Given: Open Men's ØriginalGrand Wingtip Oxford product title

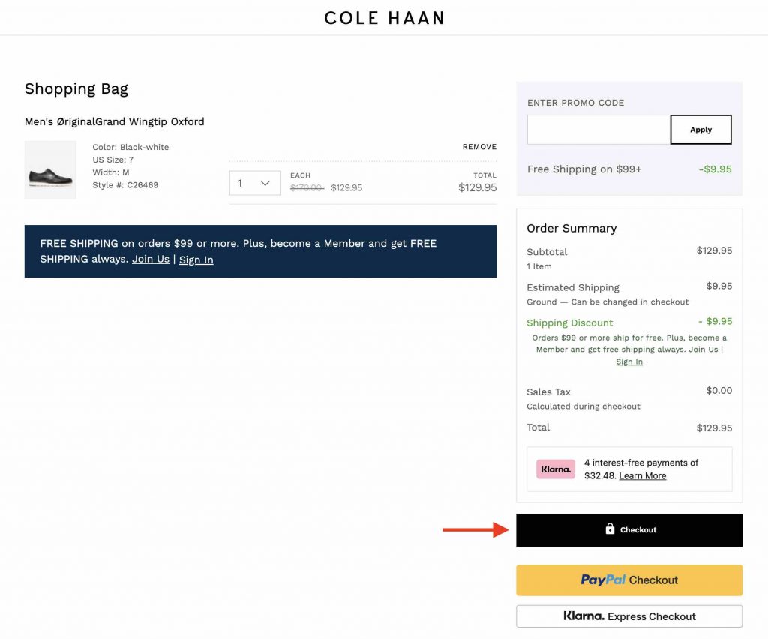Looking at the screenshot, I should (114, 121).
